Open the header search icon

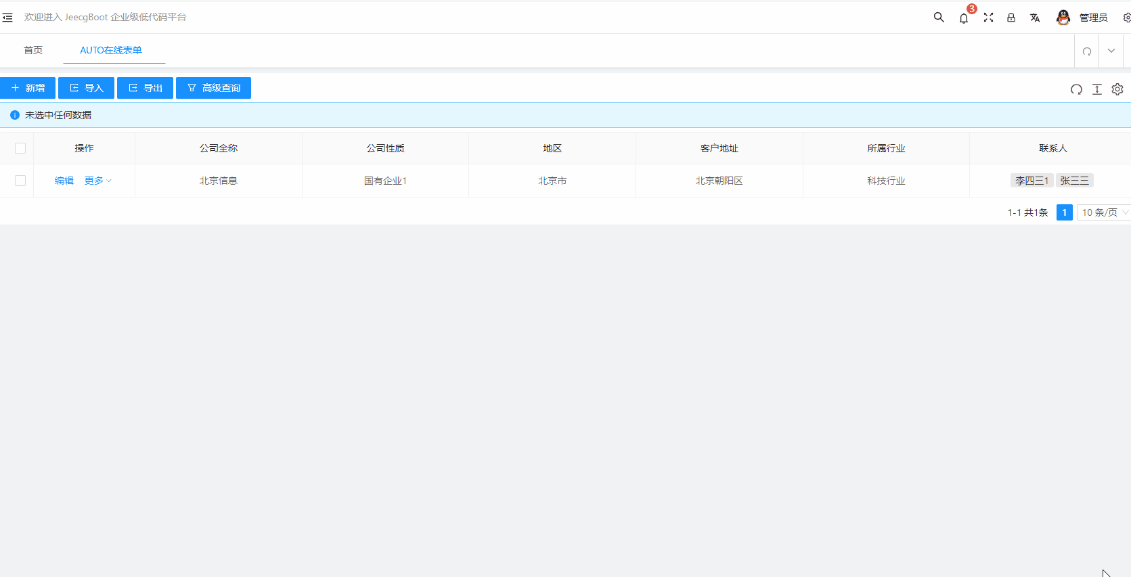click(939, 18)
